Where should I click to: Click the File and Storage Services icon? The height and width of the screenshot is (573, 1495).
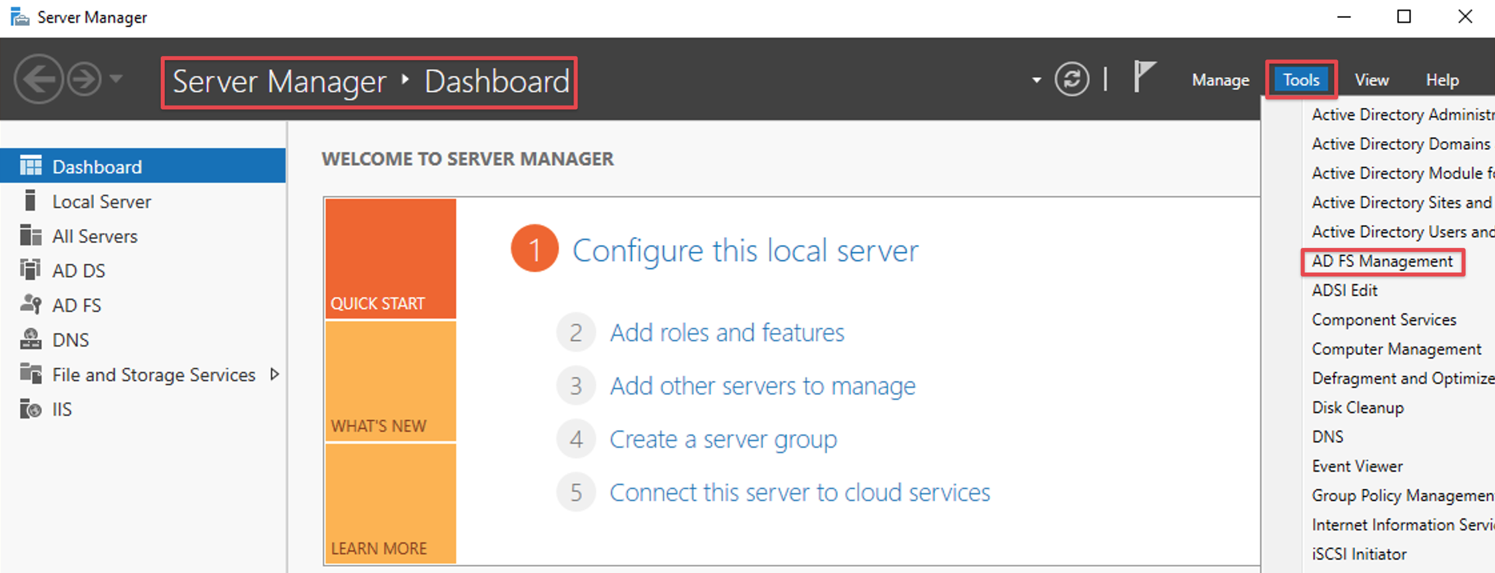coord(31,374)
